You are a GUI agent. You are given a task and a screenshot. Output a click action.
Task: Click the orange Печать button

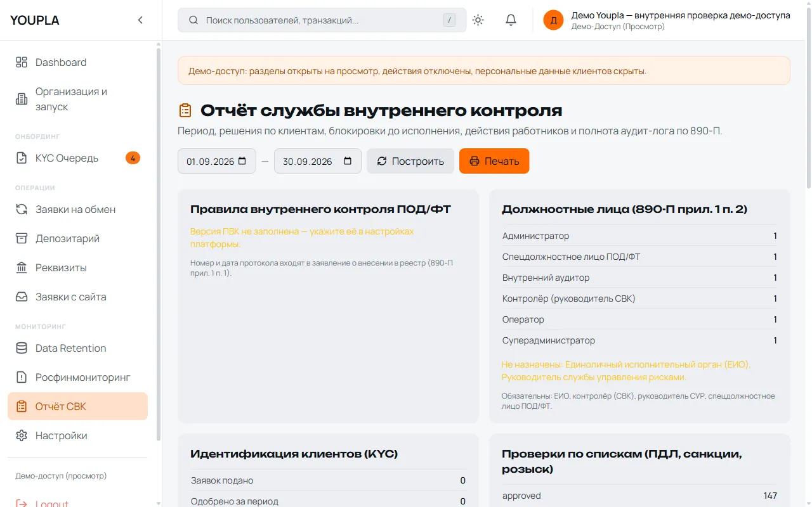coord(494,161)
